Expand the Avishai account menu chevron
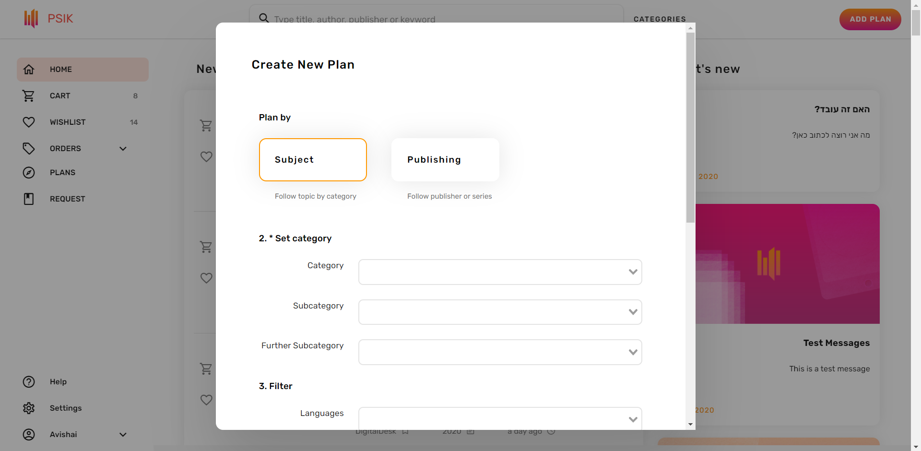The width and height of the screenshot is (921, 451). (x=123, y=435)
